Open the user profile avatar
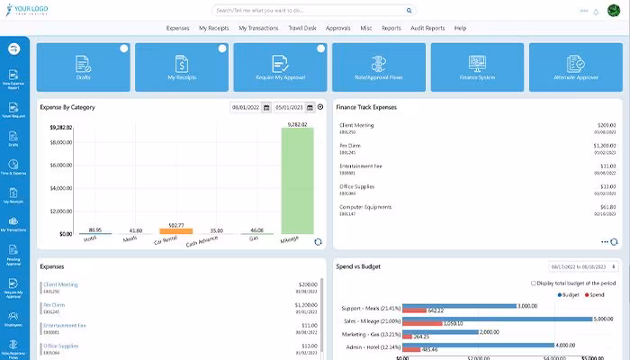 point(614,11)
